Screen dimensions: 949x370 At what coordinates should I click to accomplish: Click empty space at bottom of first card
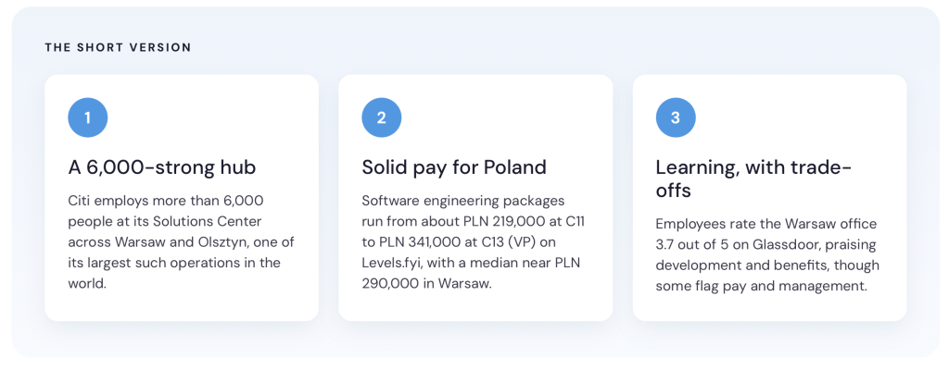click(181, 307)
